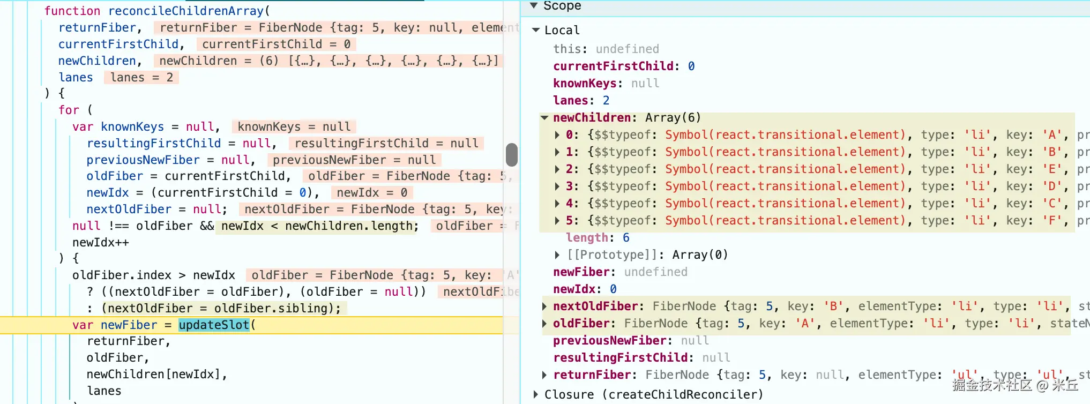Select the 'resultingFirstChild: null' scope row

pos(641,357)
